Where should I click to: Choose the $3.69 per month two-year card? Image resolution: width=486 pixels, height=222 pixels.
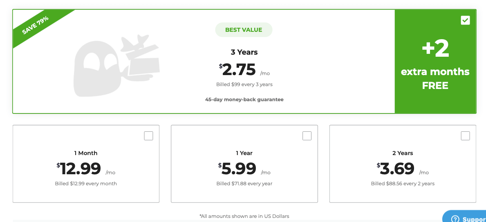(403, 164)
